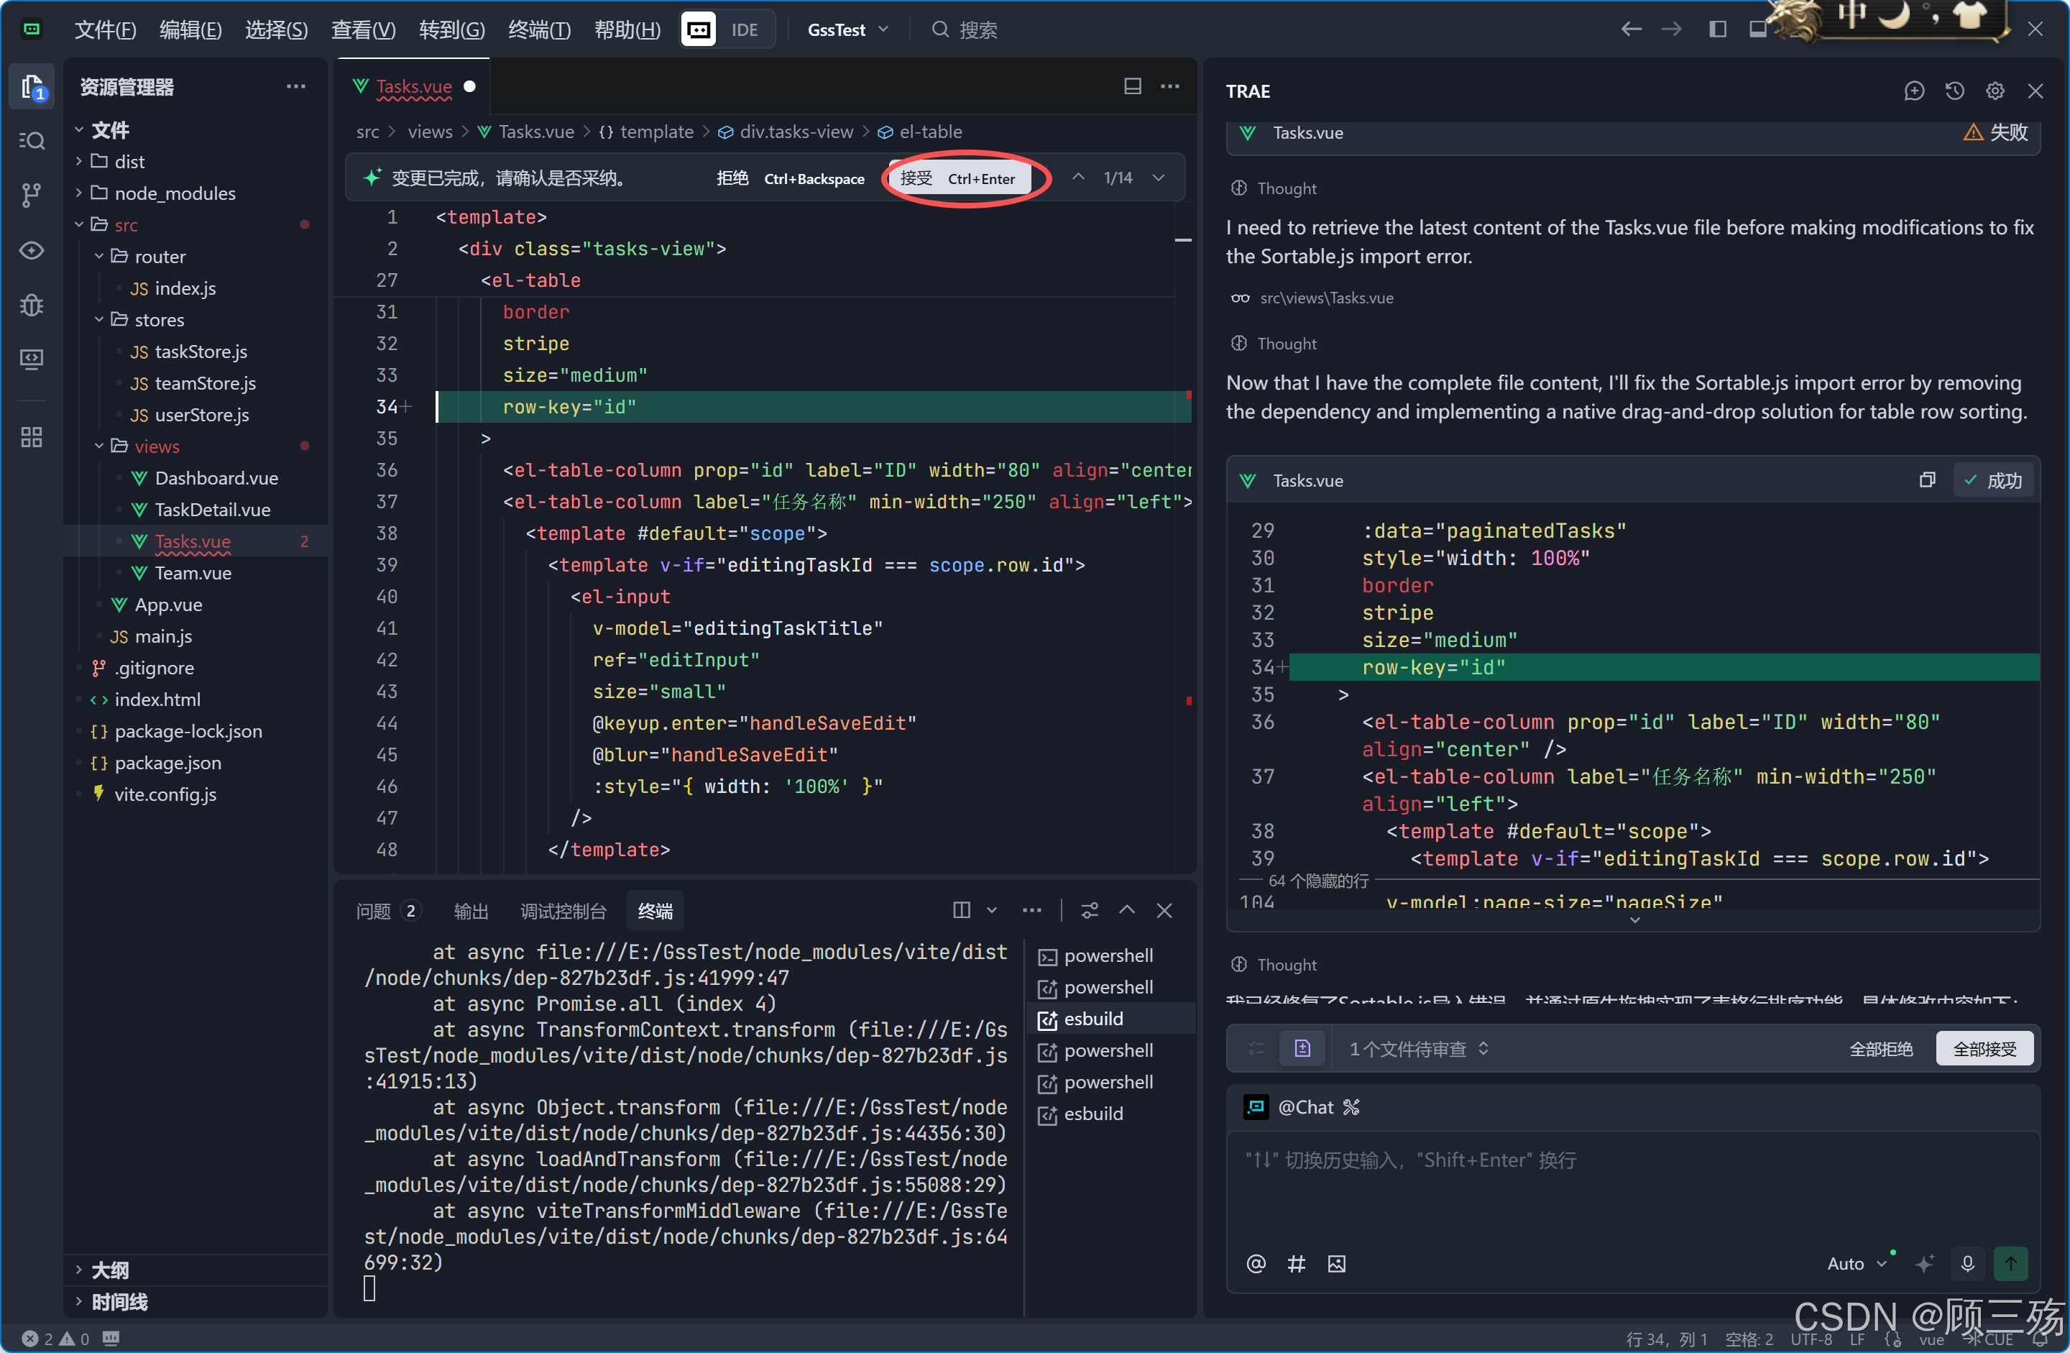The image size is (2070, 1353).
Task: Toggle the IDE mode switch button
Action: [727, 29]
